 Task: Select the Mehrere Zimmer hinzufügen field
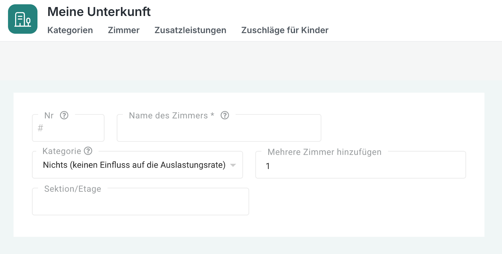[360, 165]
